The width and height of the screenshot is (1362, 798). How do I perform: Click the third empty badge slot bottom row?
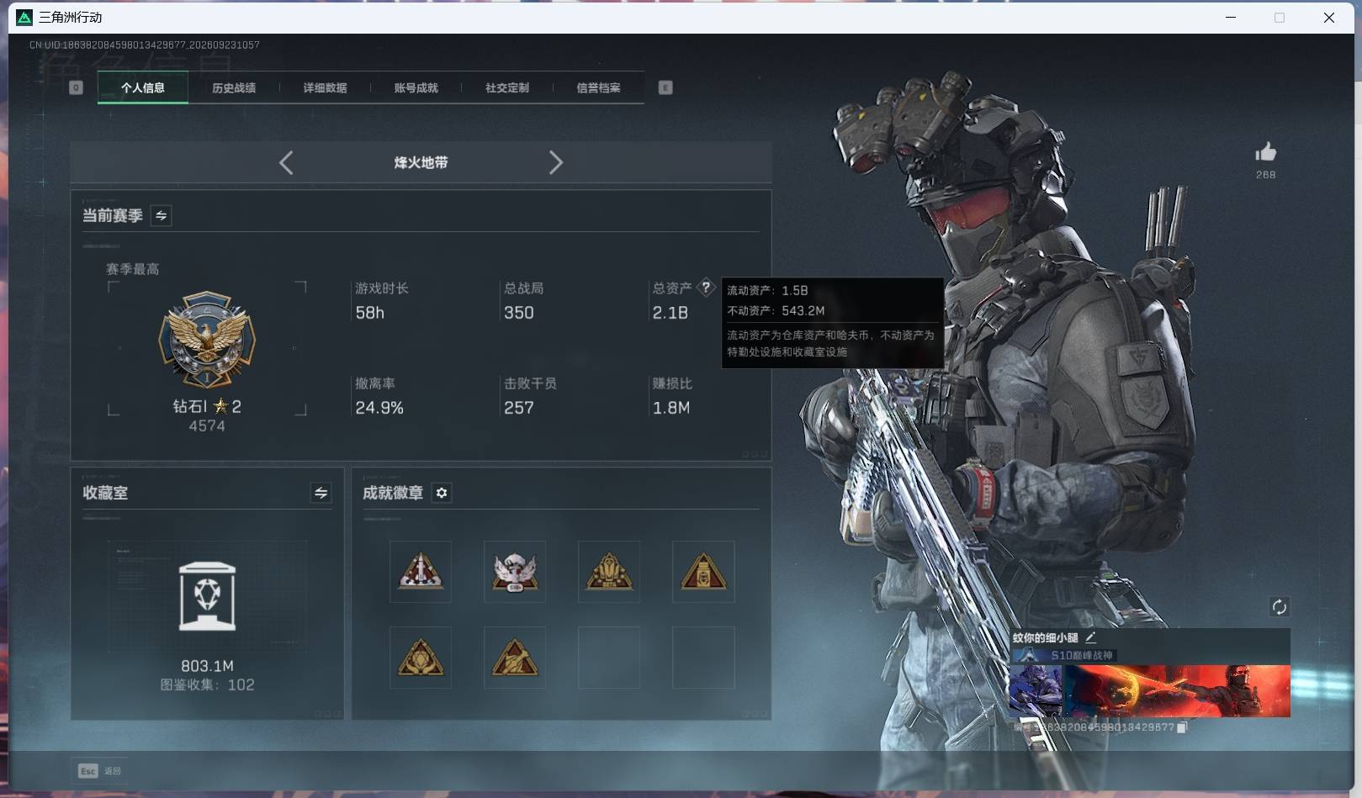click(x=609, y=658)
